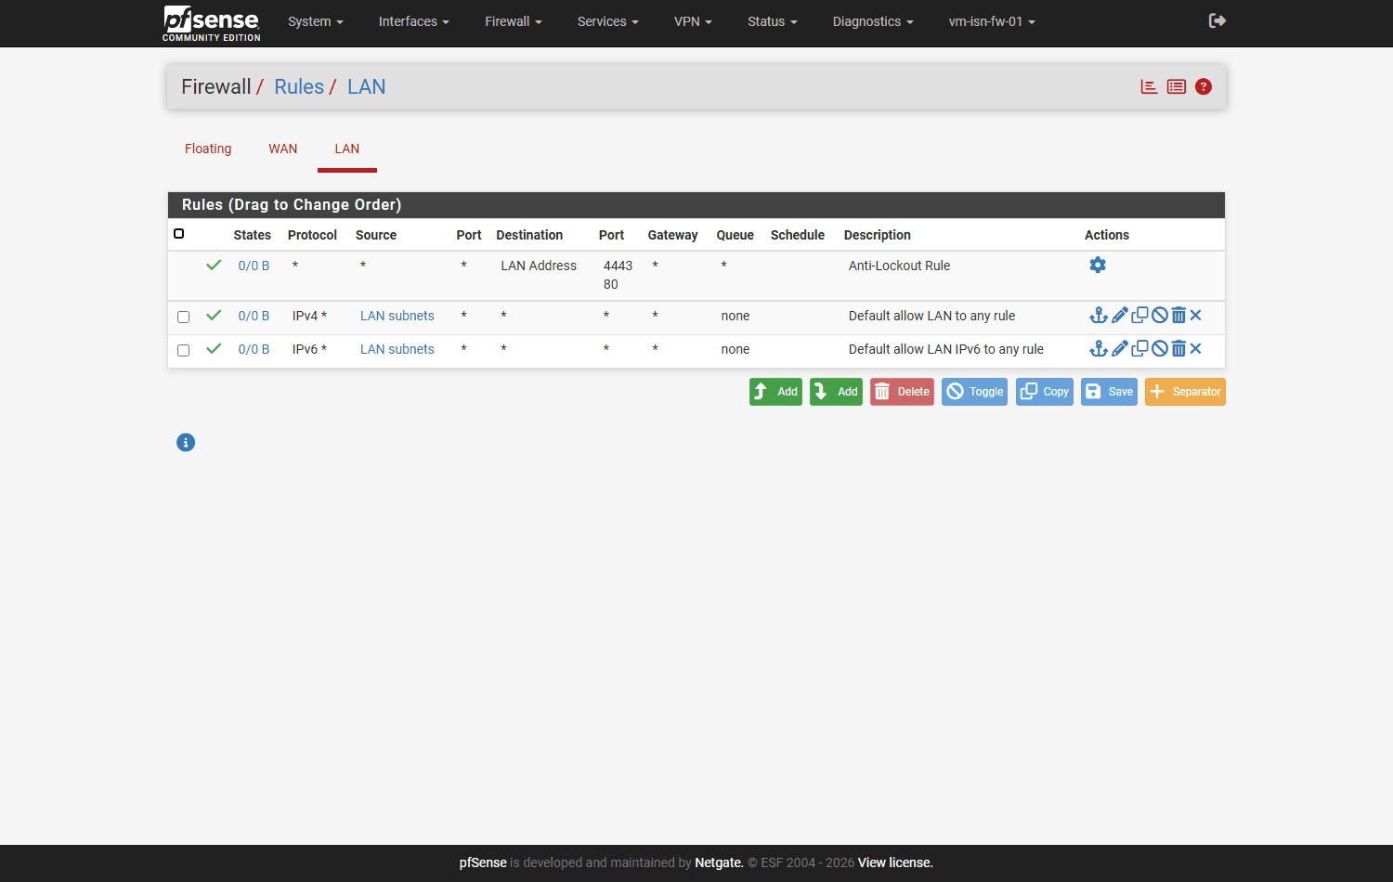Click Anti-Lockout Rule settings gear
The height and width of the screenshot is (882, 1393).
click(1098, 265)
